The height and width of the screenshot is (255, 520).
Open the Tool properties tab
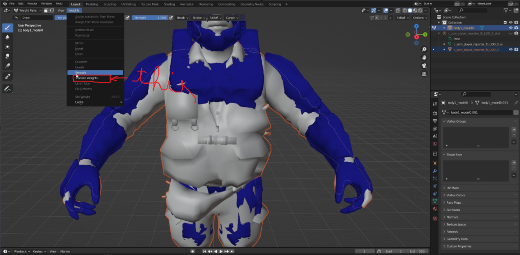(x=435, y=104)
